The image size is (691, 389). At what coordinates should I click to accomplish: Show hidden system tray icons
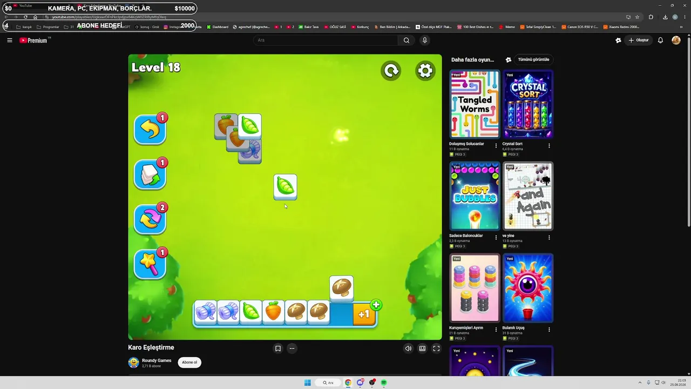[640, 383]
